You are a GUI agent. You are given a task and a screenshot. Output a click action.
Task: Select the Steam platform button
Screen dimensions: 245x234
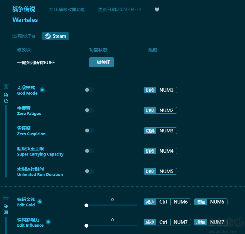pos(56,36)
